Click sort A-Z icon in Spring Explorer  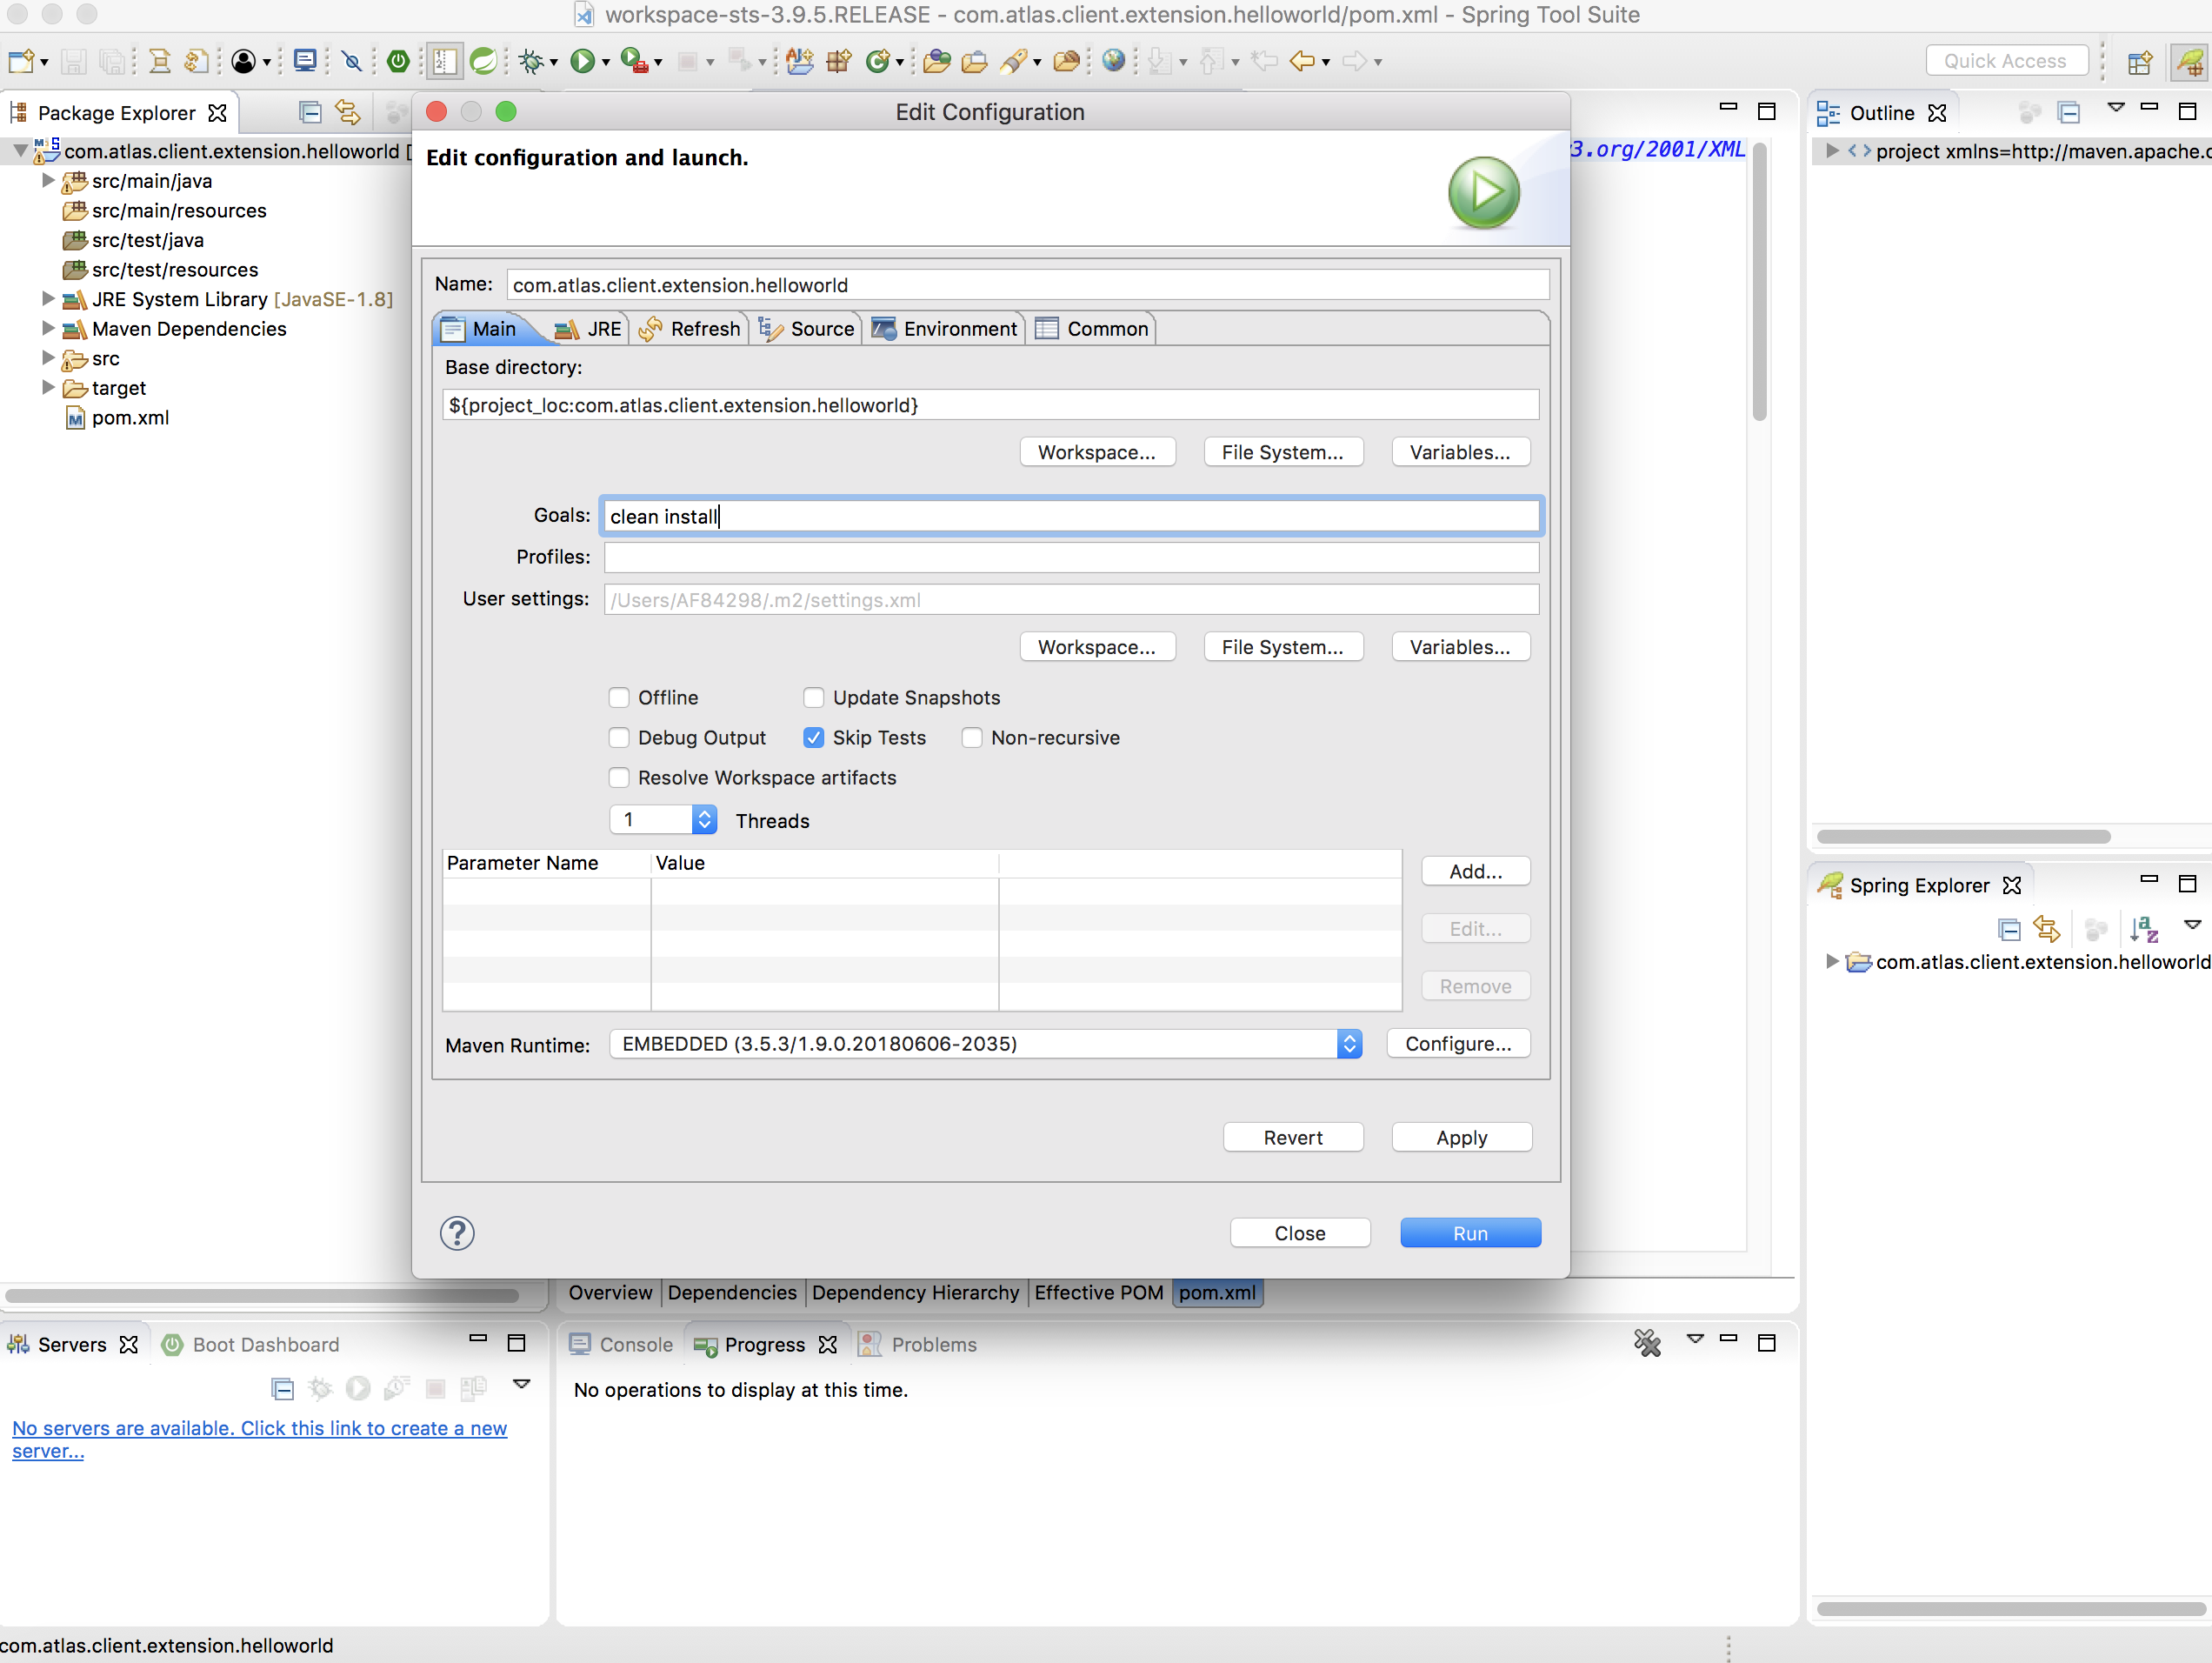pos(2144,930)
